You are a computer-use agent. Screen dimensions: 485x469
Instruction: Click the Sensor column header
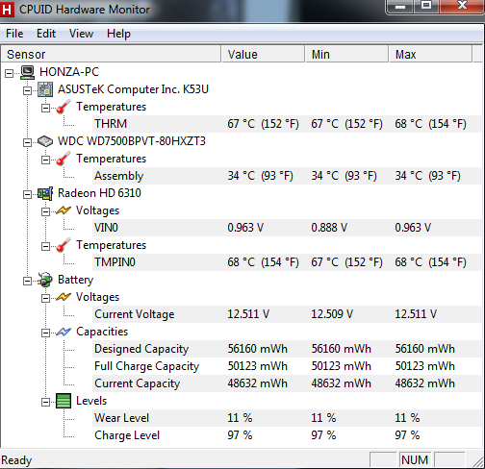click(111, 54)
